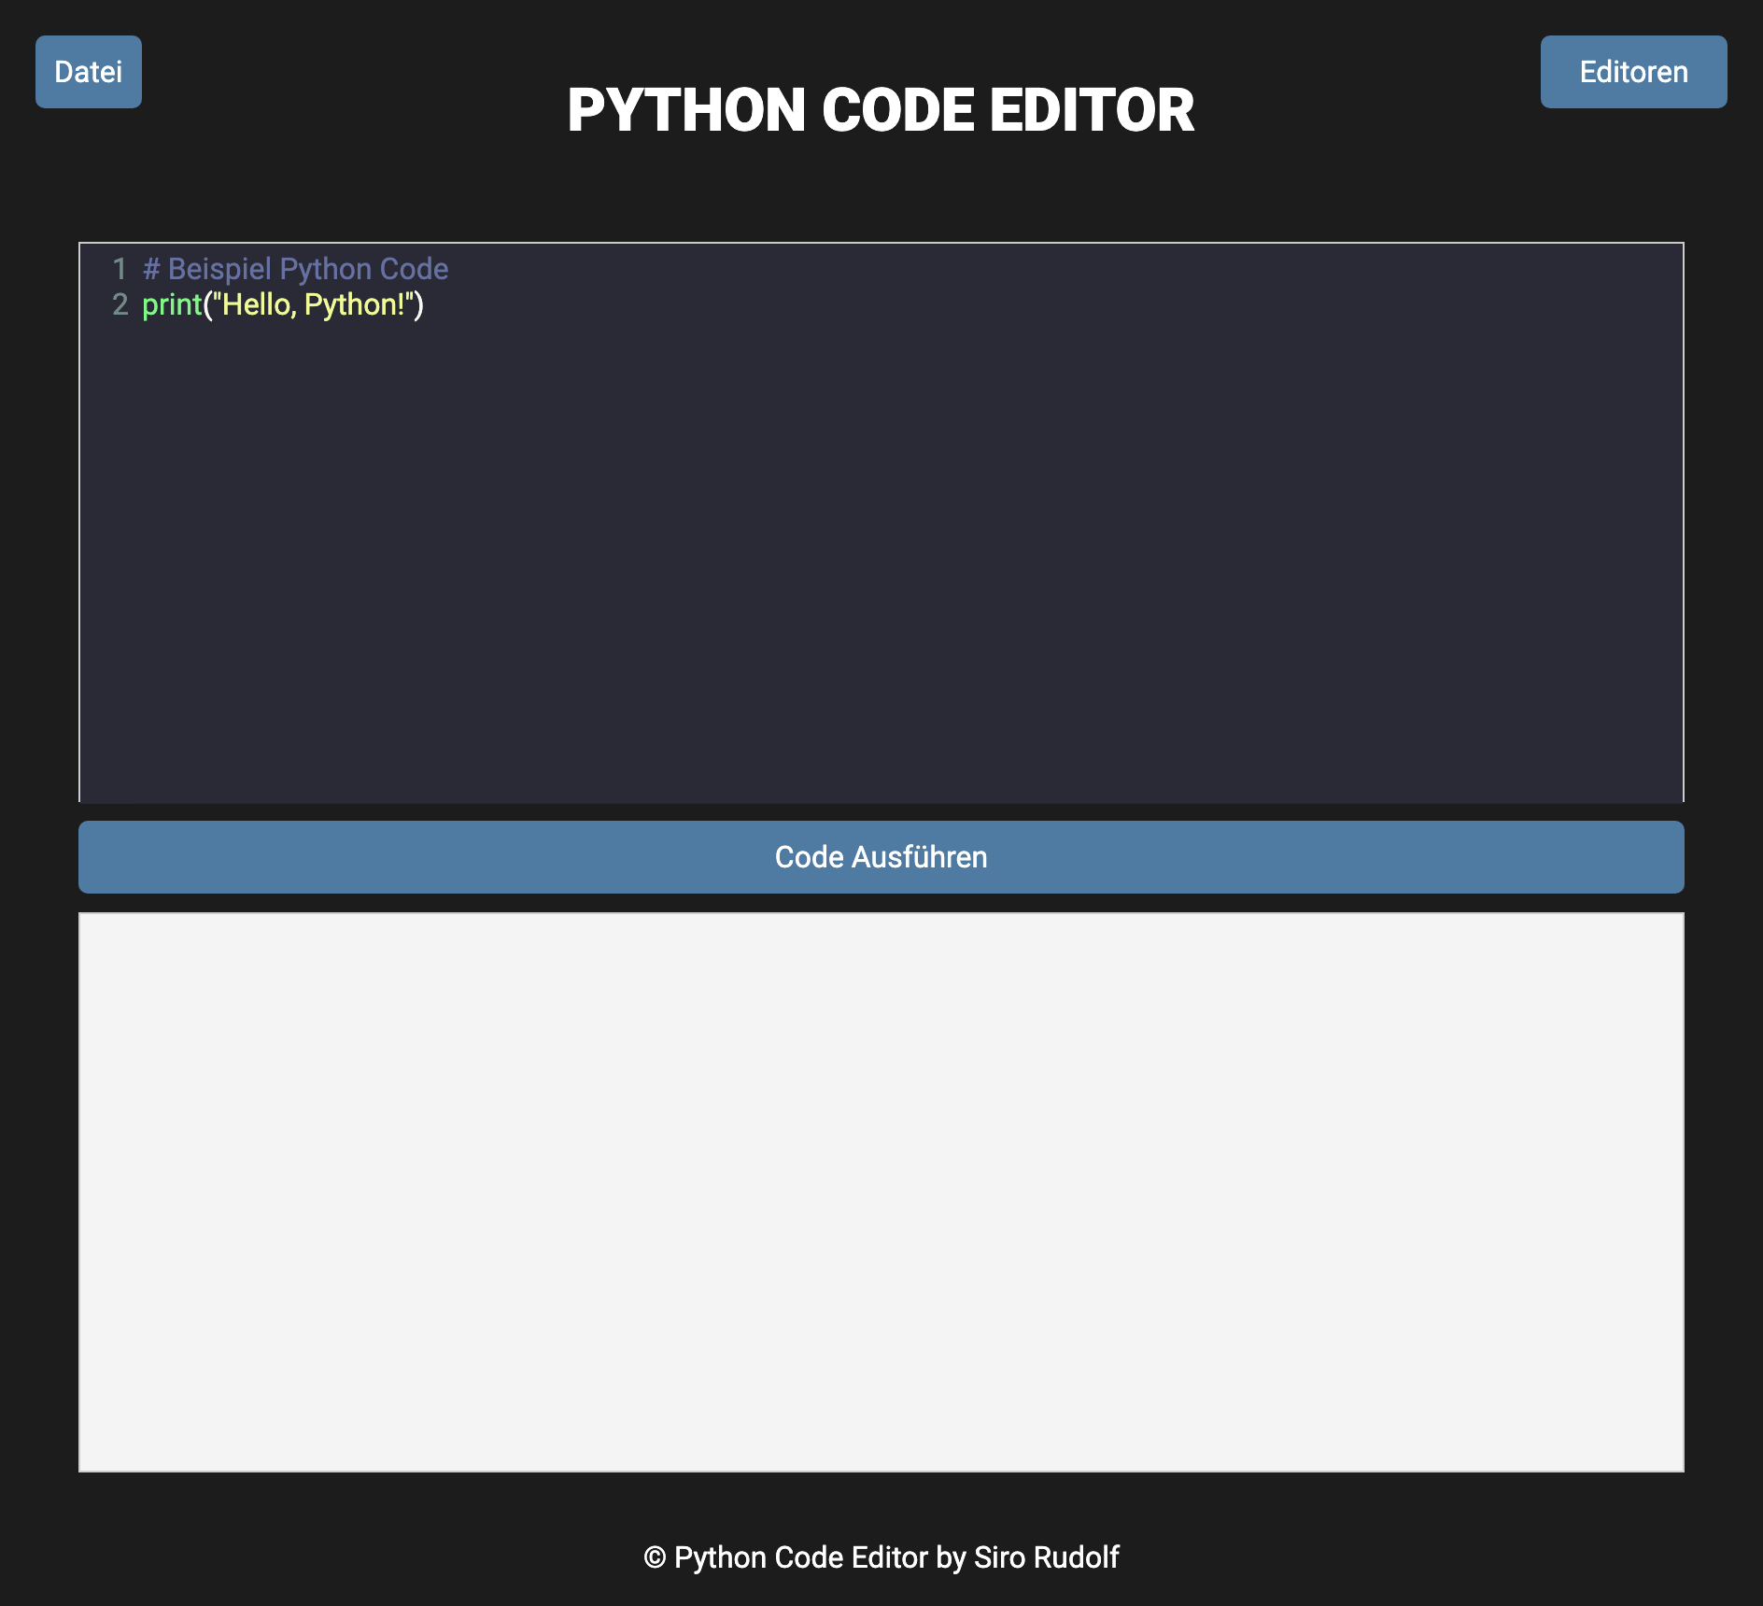Click the copyright symbol in the footer
The image size is (1763, 1606).
[655, 1557]
